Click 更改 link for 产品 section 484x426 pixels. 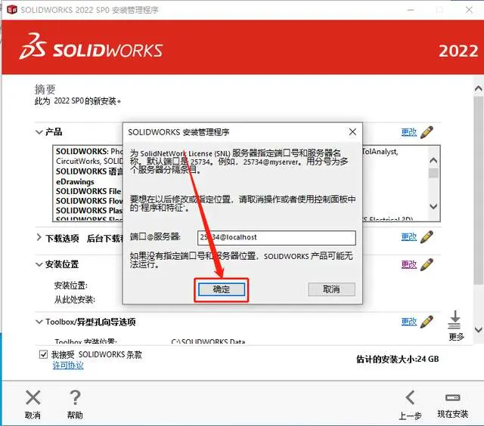click(409, 132)
